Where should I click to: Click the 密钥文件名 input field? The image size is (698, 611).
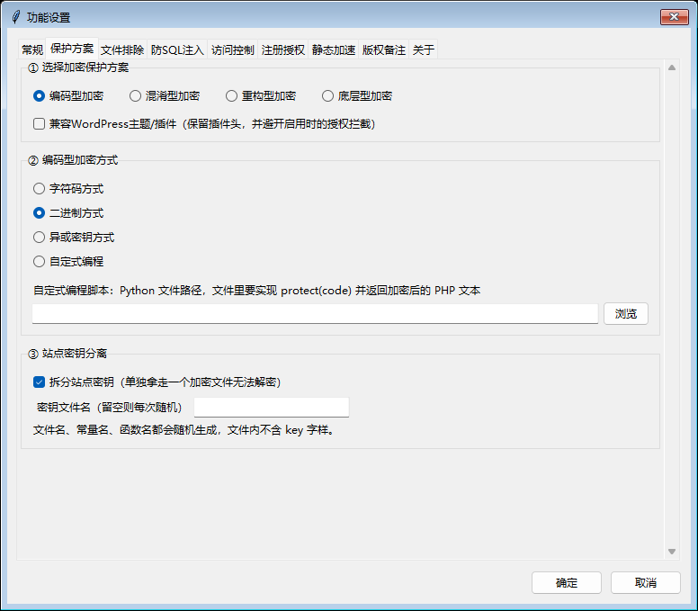[x=271, y=407]
